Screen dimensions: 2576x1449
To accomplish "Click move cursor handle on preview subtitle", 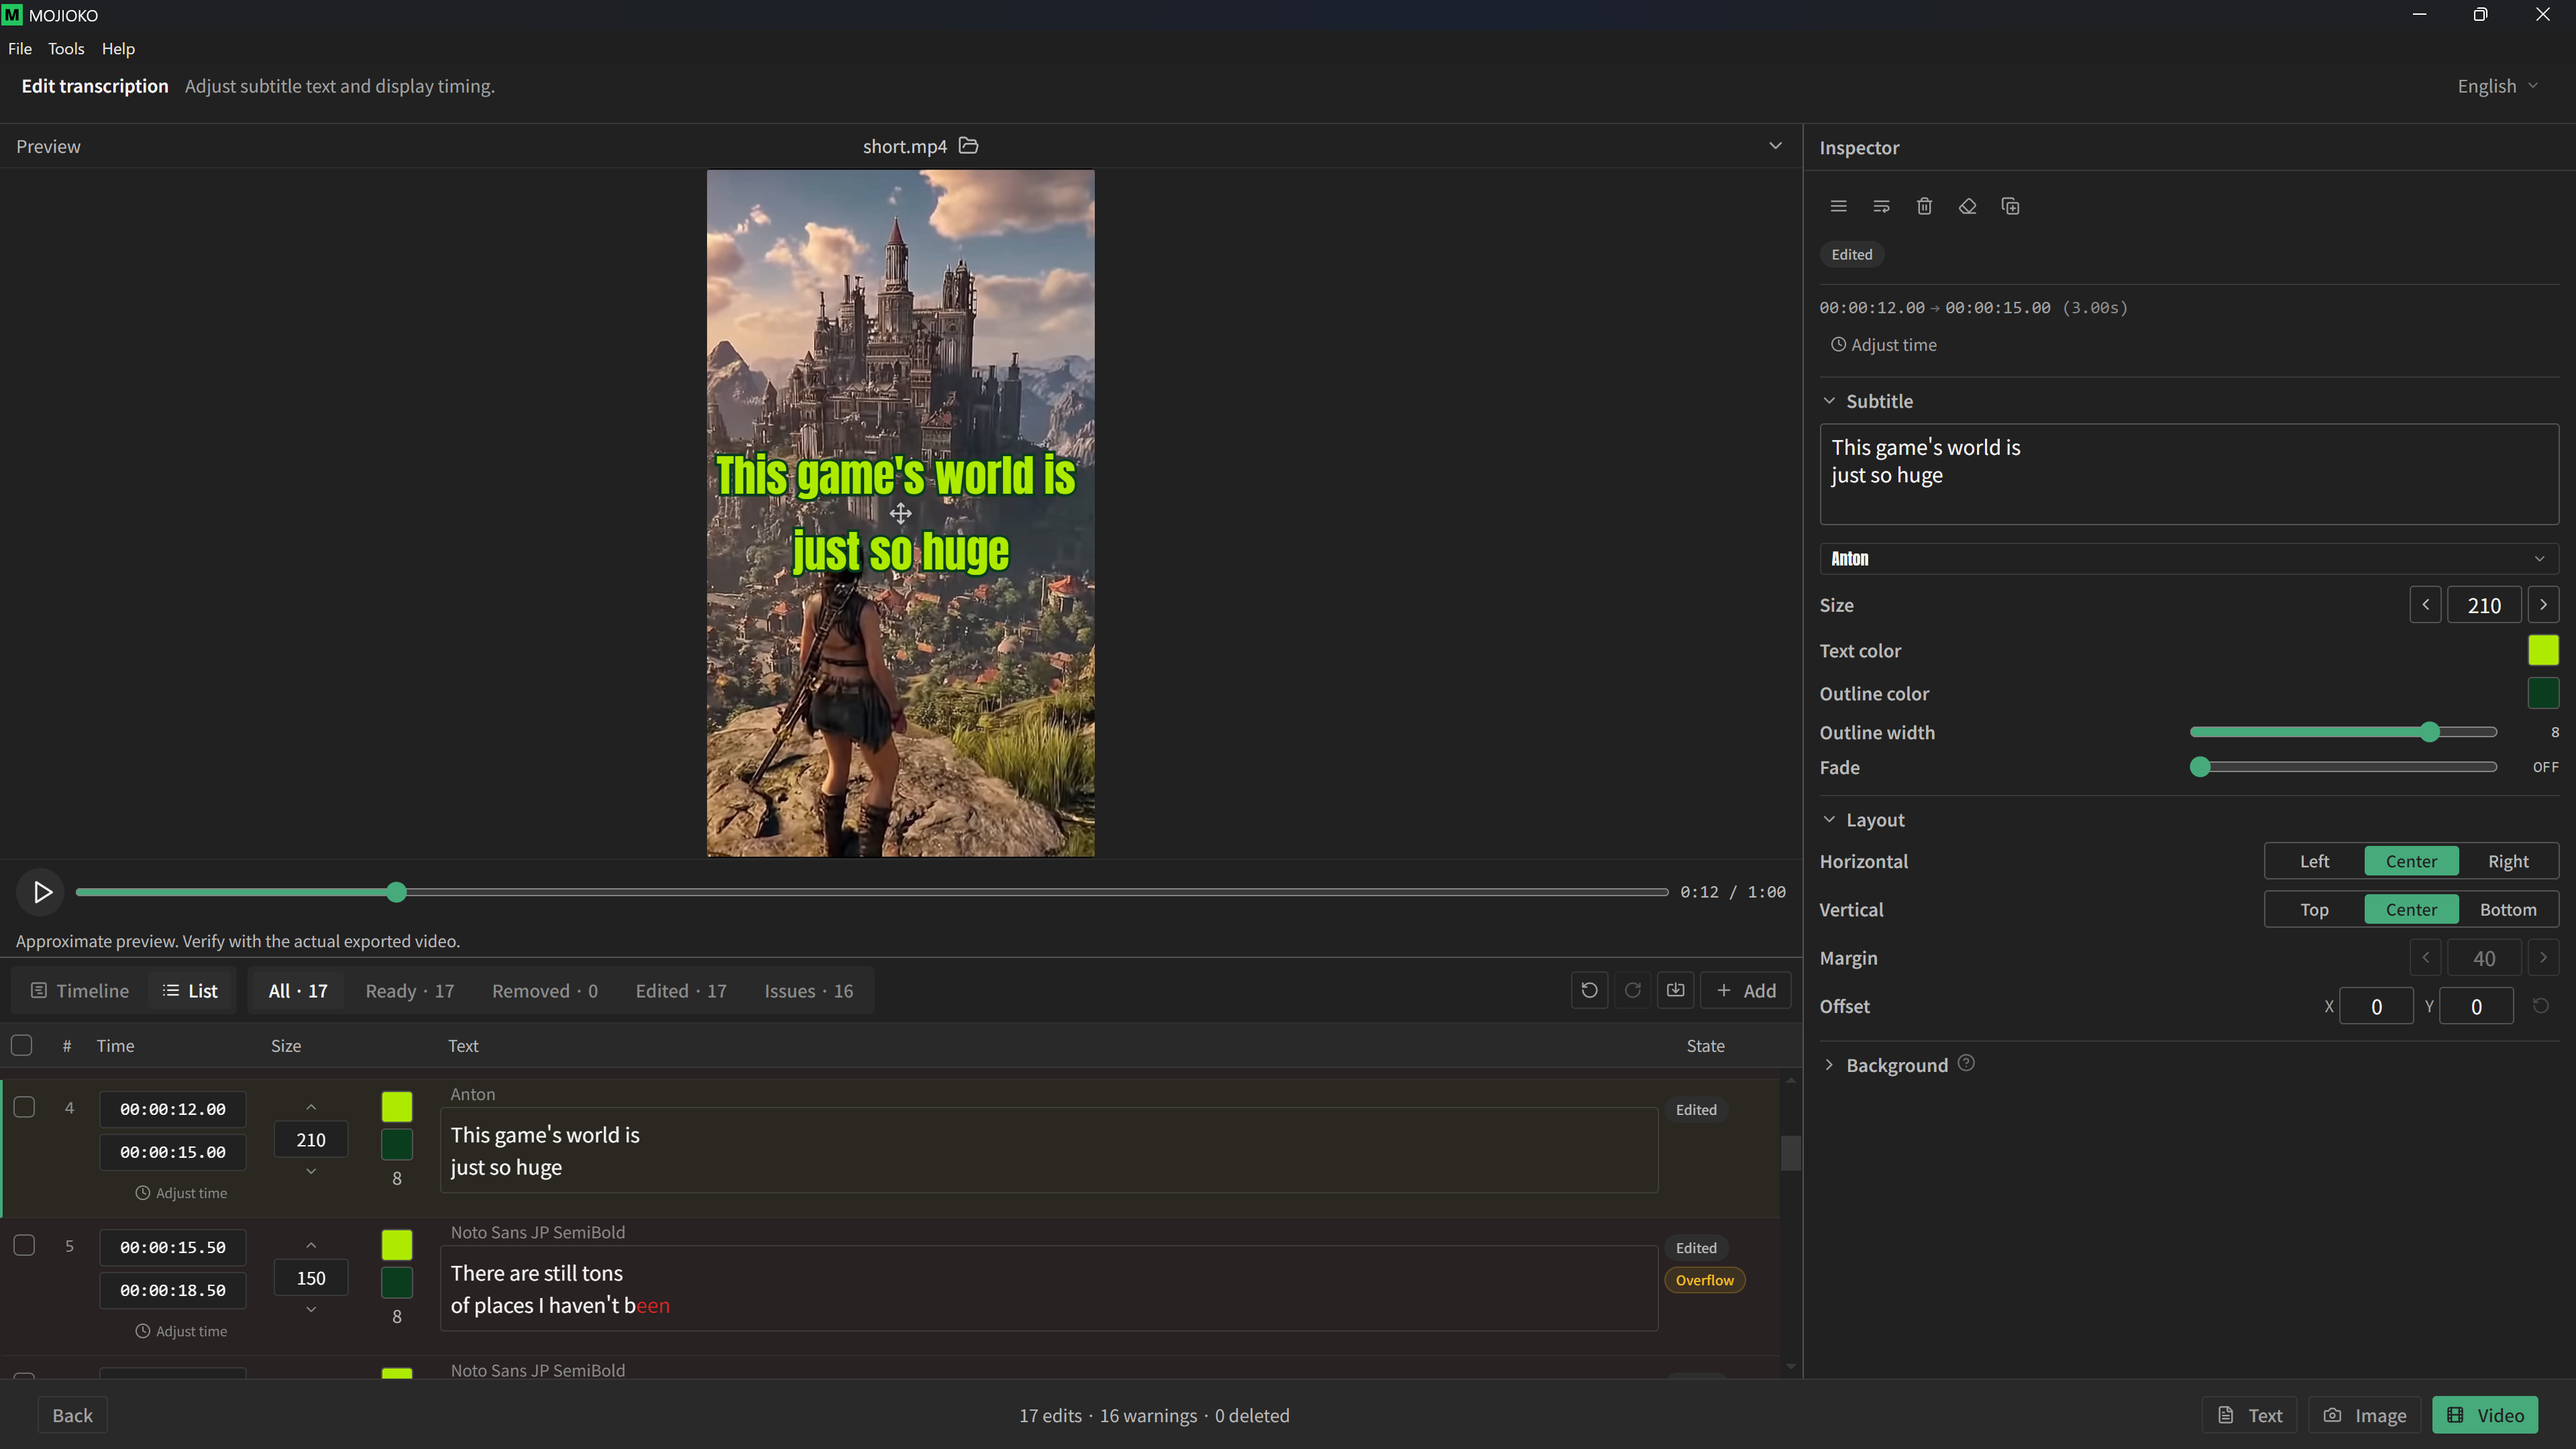I will 900,514.
